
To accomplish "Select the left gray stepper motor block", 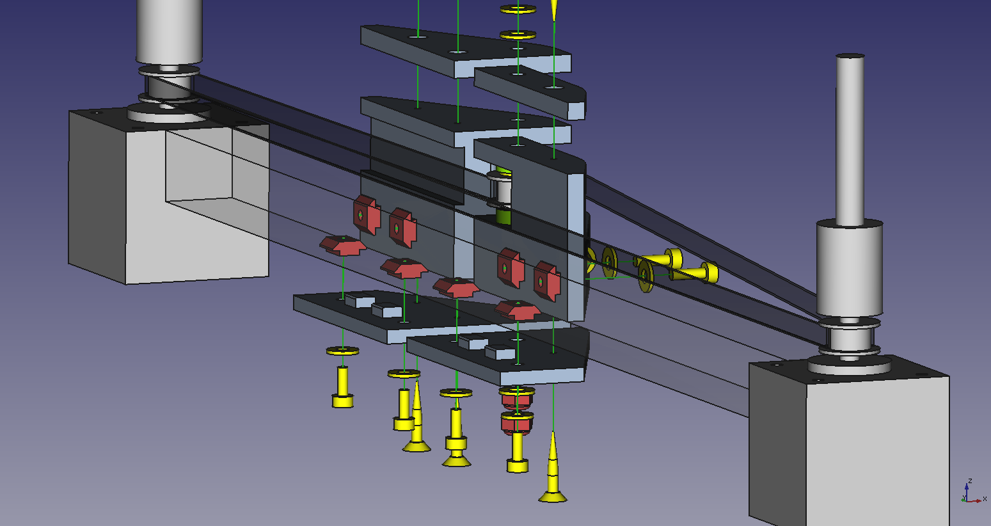I will (168, 196).
